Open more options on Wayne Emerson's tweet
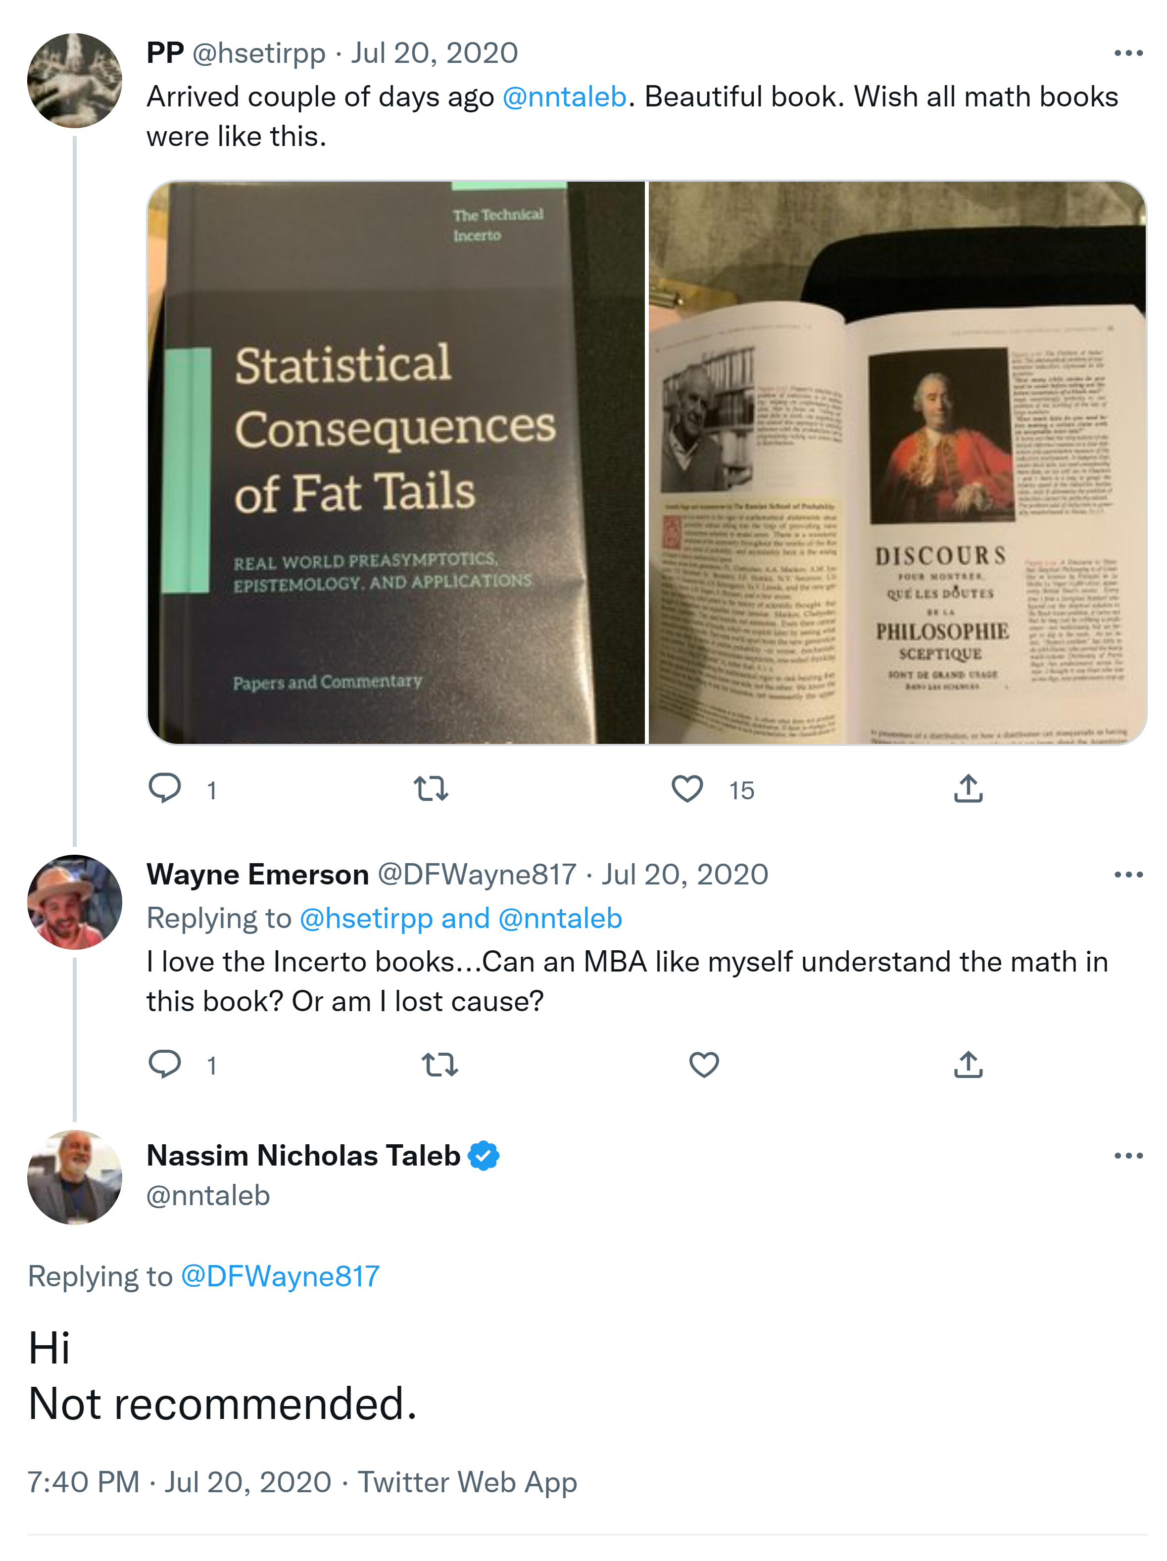 1127,875
